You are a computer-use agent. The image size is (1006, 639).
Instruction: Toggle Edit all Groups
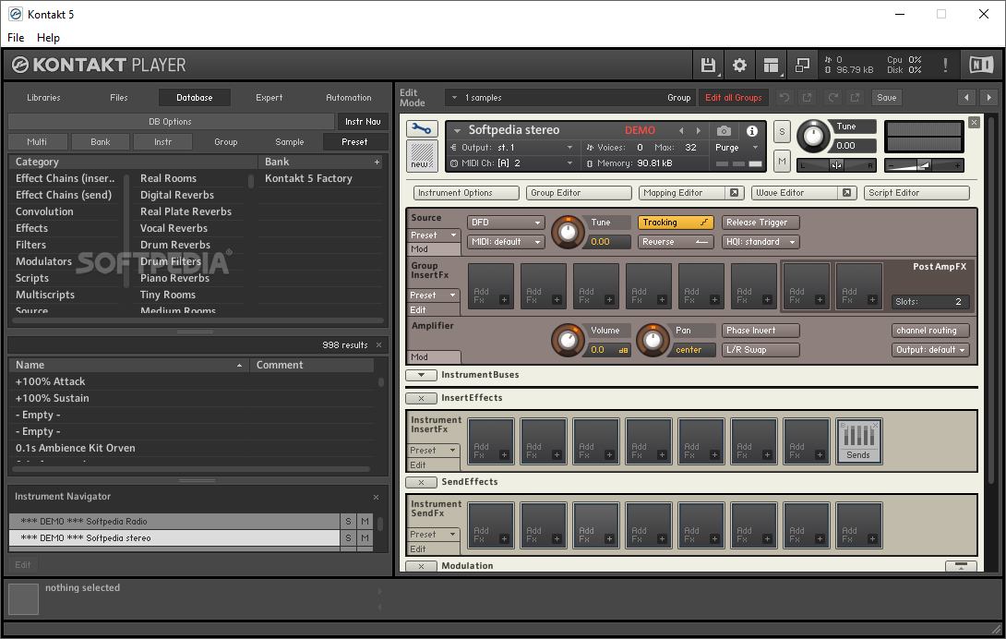click(734, 98)
